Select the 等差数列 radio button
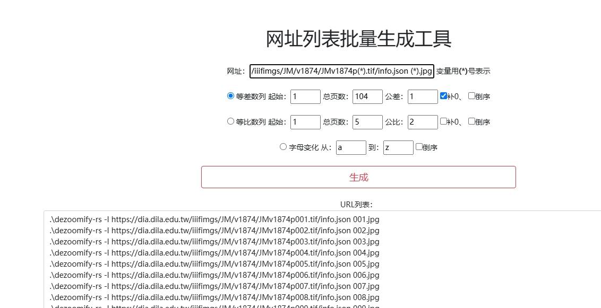 [230, 96]
